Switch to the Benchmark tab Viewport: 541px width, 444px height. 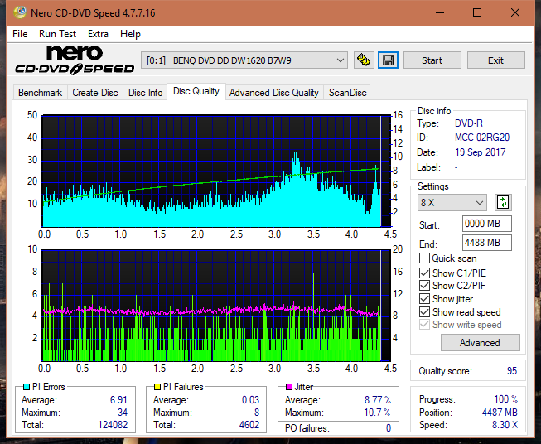tap(41, 93)
